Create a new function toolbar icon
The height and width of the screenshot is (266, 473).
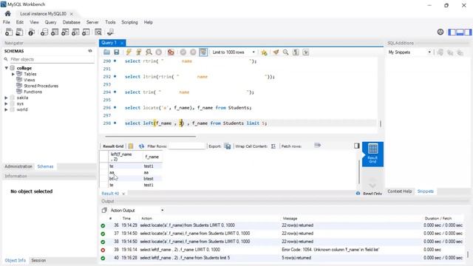(x=86, y=32)
